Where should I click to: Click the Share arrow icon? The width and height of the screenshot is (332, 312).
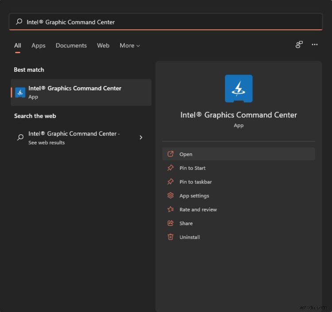click(x=170, y=223)
